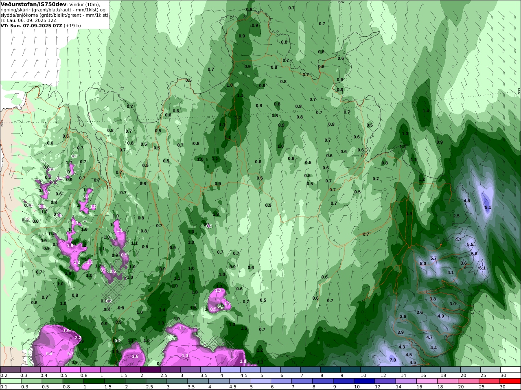521x390 pixels.
Task: Click the 4.1 precipitation value on the map
Action: pyautogui.click(x=451, y=272)
